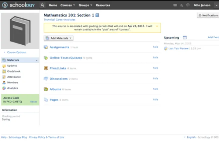Open the search magnifier icon
The width and height of the screenshot is (219, 154).
click(x=43, y=5)
